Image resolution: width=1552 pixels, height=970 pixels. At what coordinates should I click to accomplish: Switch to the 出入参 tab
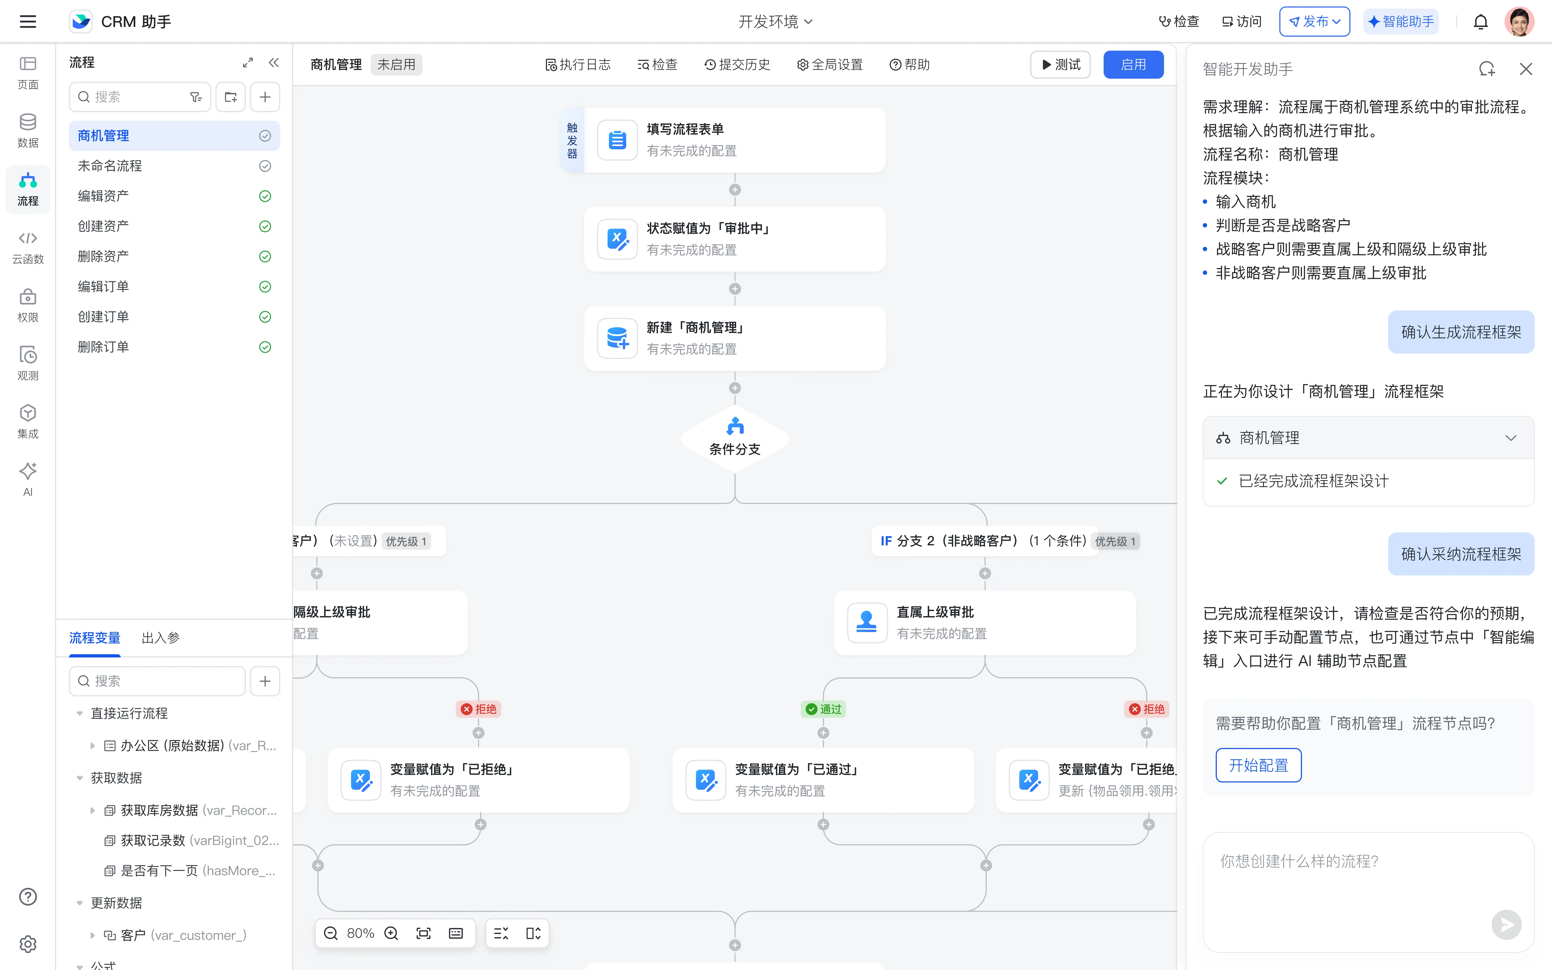[x=160, y=638]
